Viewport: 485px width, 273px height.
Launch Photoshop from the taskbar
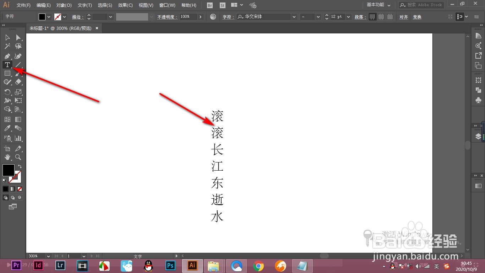[x=170, y=266]
